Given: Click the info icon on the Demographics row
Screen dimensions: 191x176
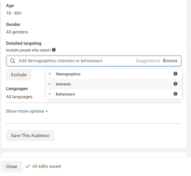Looking at the screenshot, I should coord(175,74).
